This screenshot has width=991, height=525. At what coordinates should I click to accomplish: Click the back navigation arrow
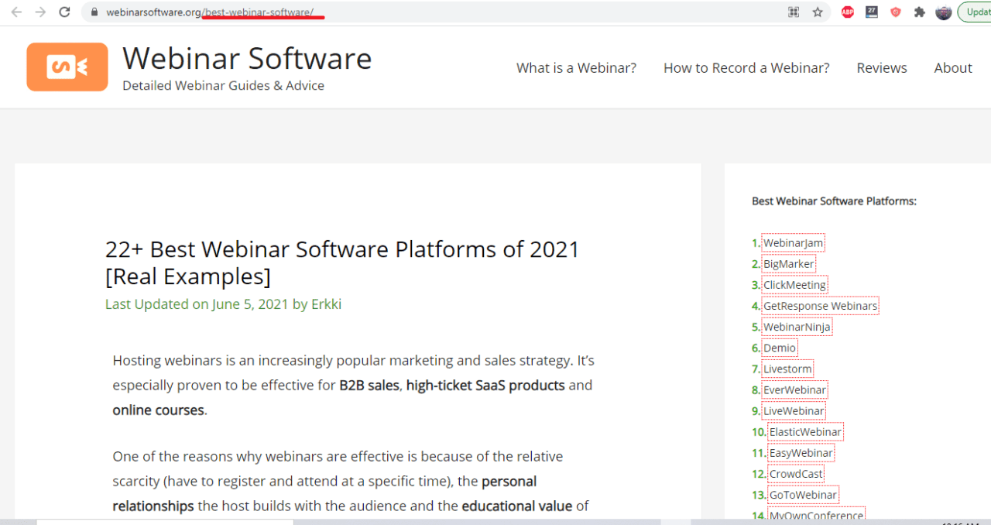click(15, 12)
